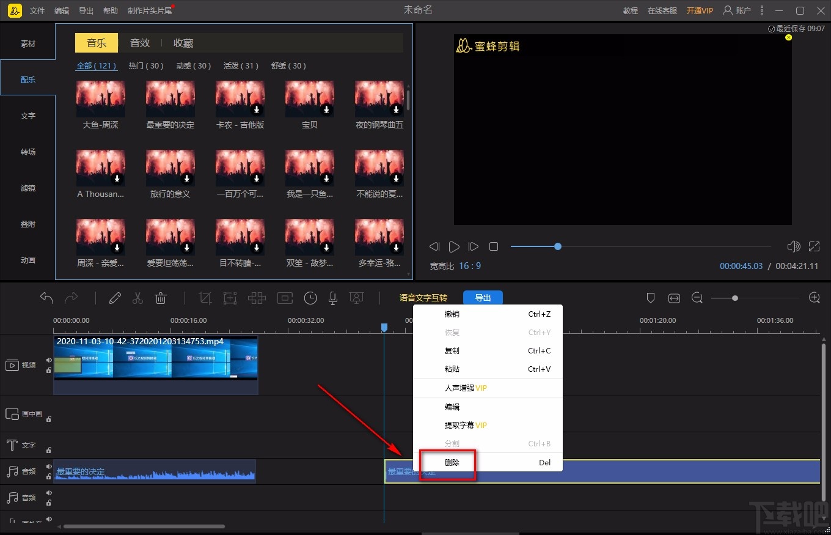Click the screen recording presenter icon
Image resolution: width=831 pixels, height=535 pixels.
click(356, 298)
